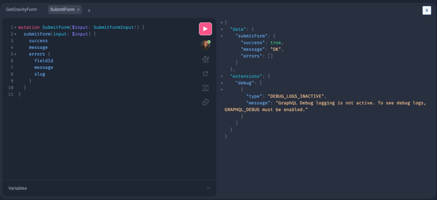Click the Copy query icon
437x200 pixels.
(x=205, y=102)
